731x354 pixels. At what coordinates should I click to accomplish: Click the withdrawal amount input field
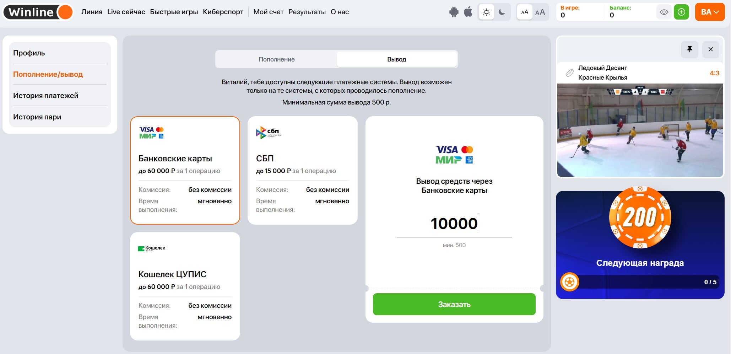click(454, 224)
